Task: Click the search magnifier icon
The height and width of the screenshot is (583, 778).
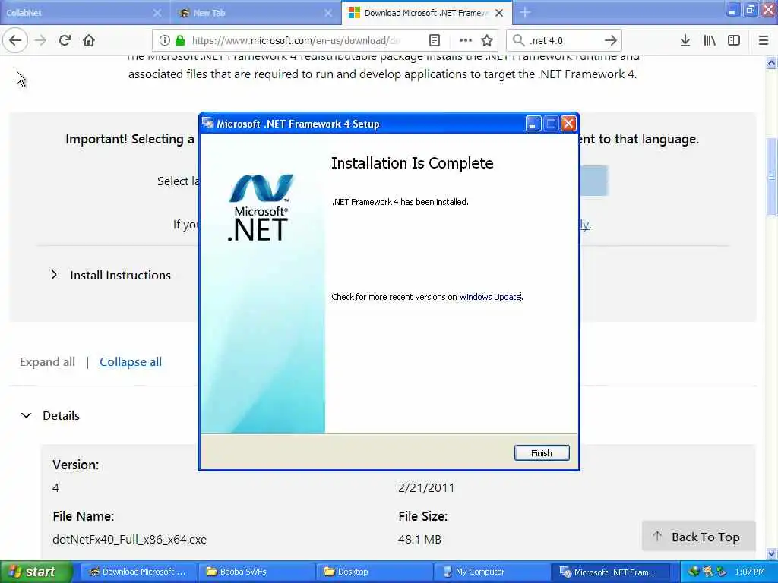Action: [518, 40]
